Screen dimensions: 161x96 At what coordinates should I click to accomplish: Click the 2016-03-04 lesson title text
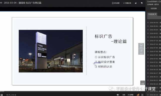[22, 3]
